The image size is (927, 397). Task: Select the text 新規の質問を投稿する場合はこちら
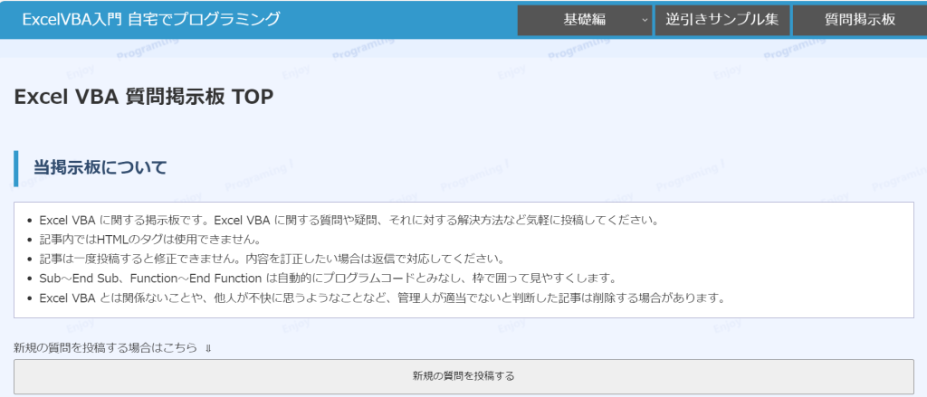point(105,348)
